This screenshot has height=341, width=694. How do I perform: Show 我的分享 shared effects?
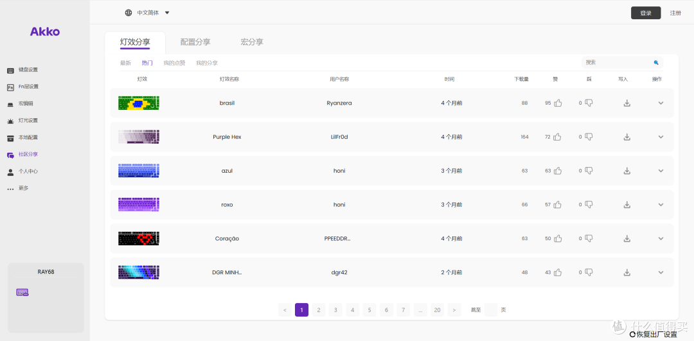[207, 63]
